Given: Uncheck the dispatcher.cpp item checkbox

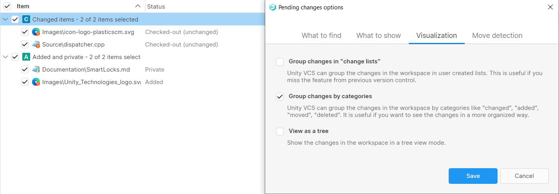Looking at the screenshot, I should (x=25, y=45).
